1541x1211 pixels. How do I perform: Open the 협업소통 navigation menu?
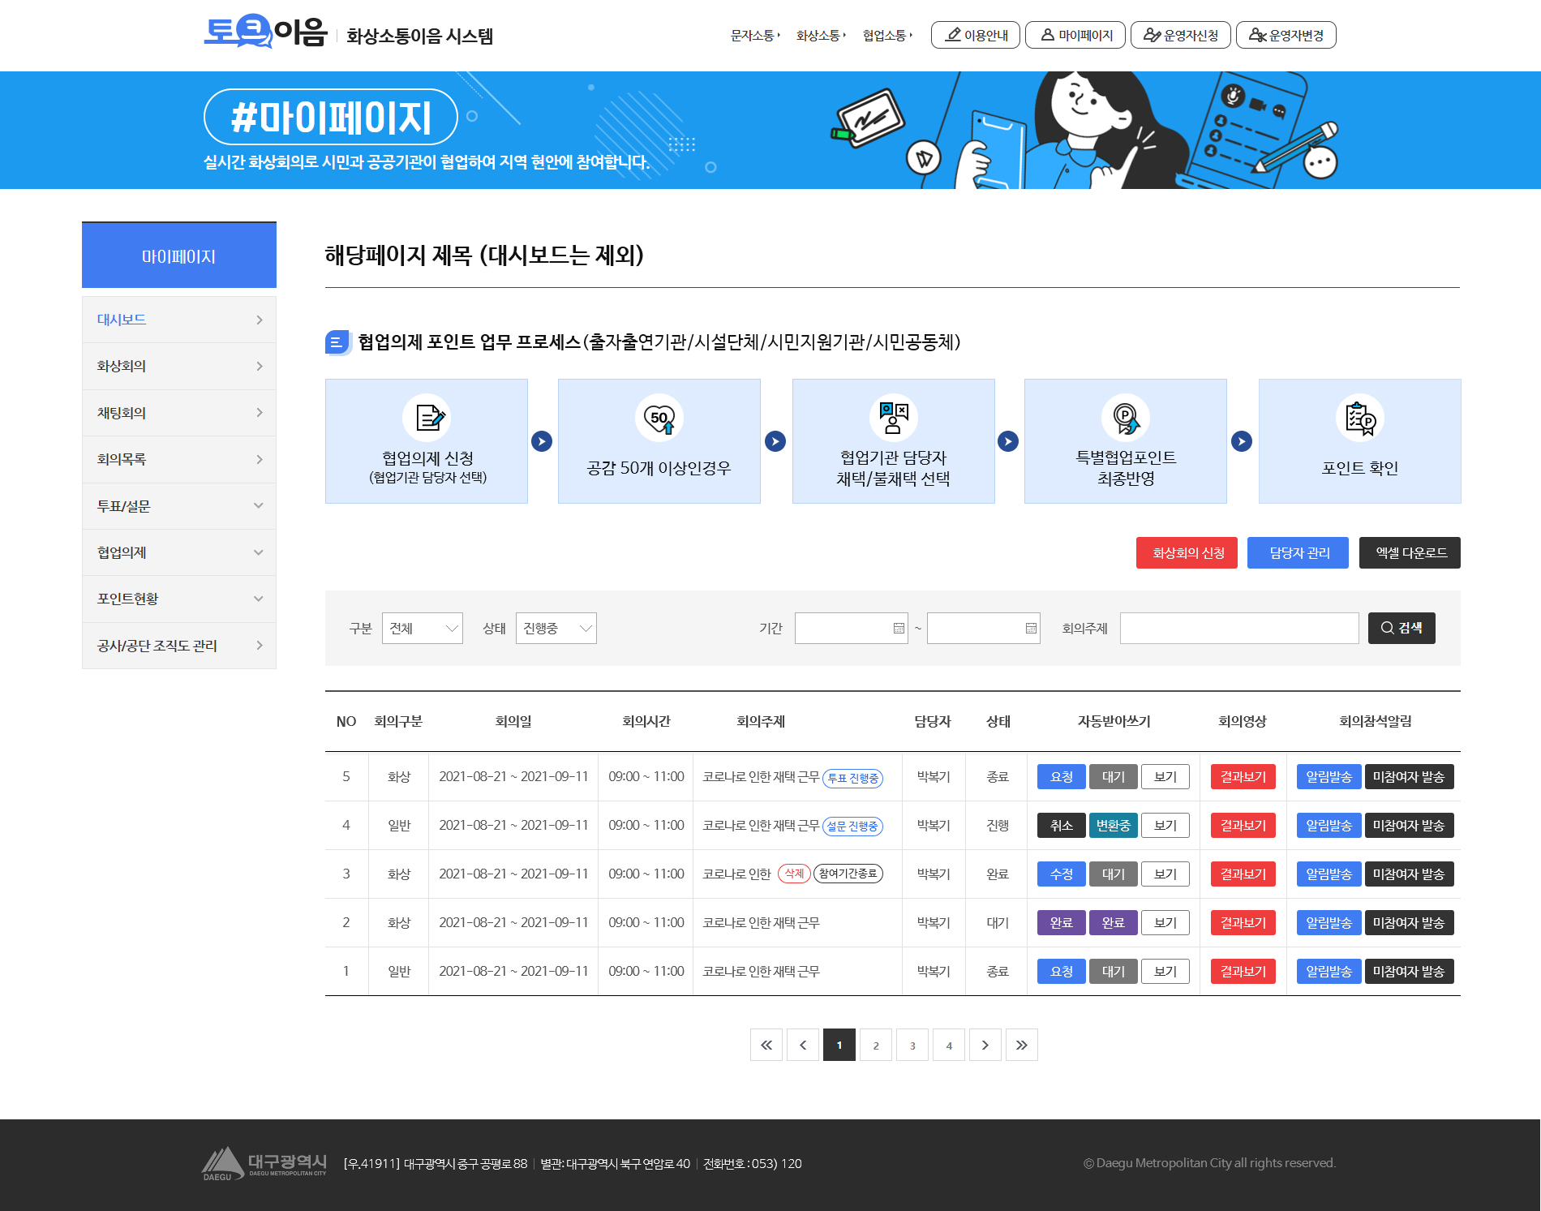[884, 36]
